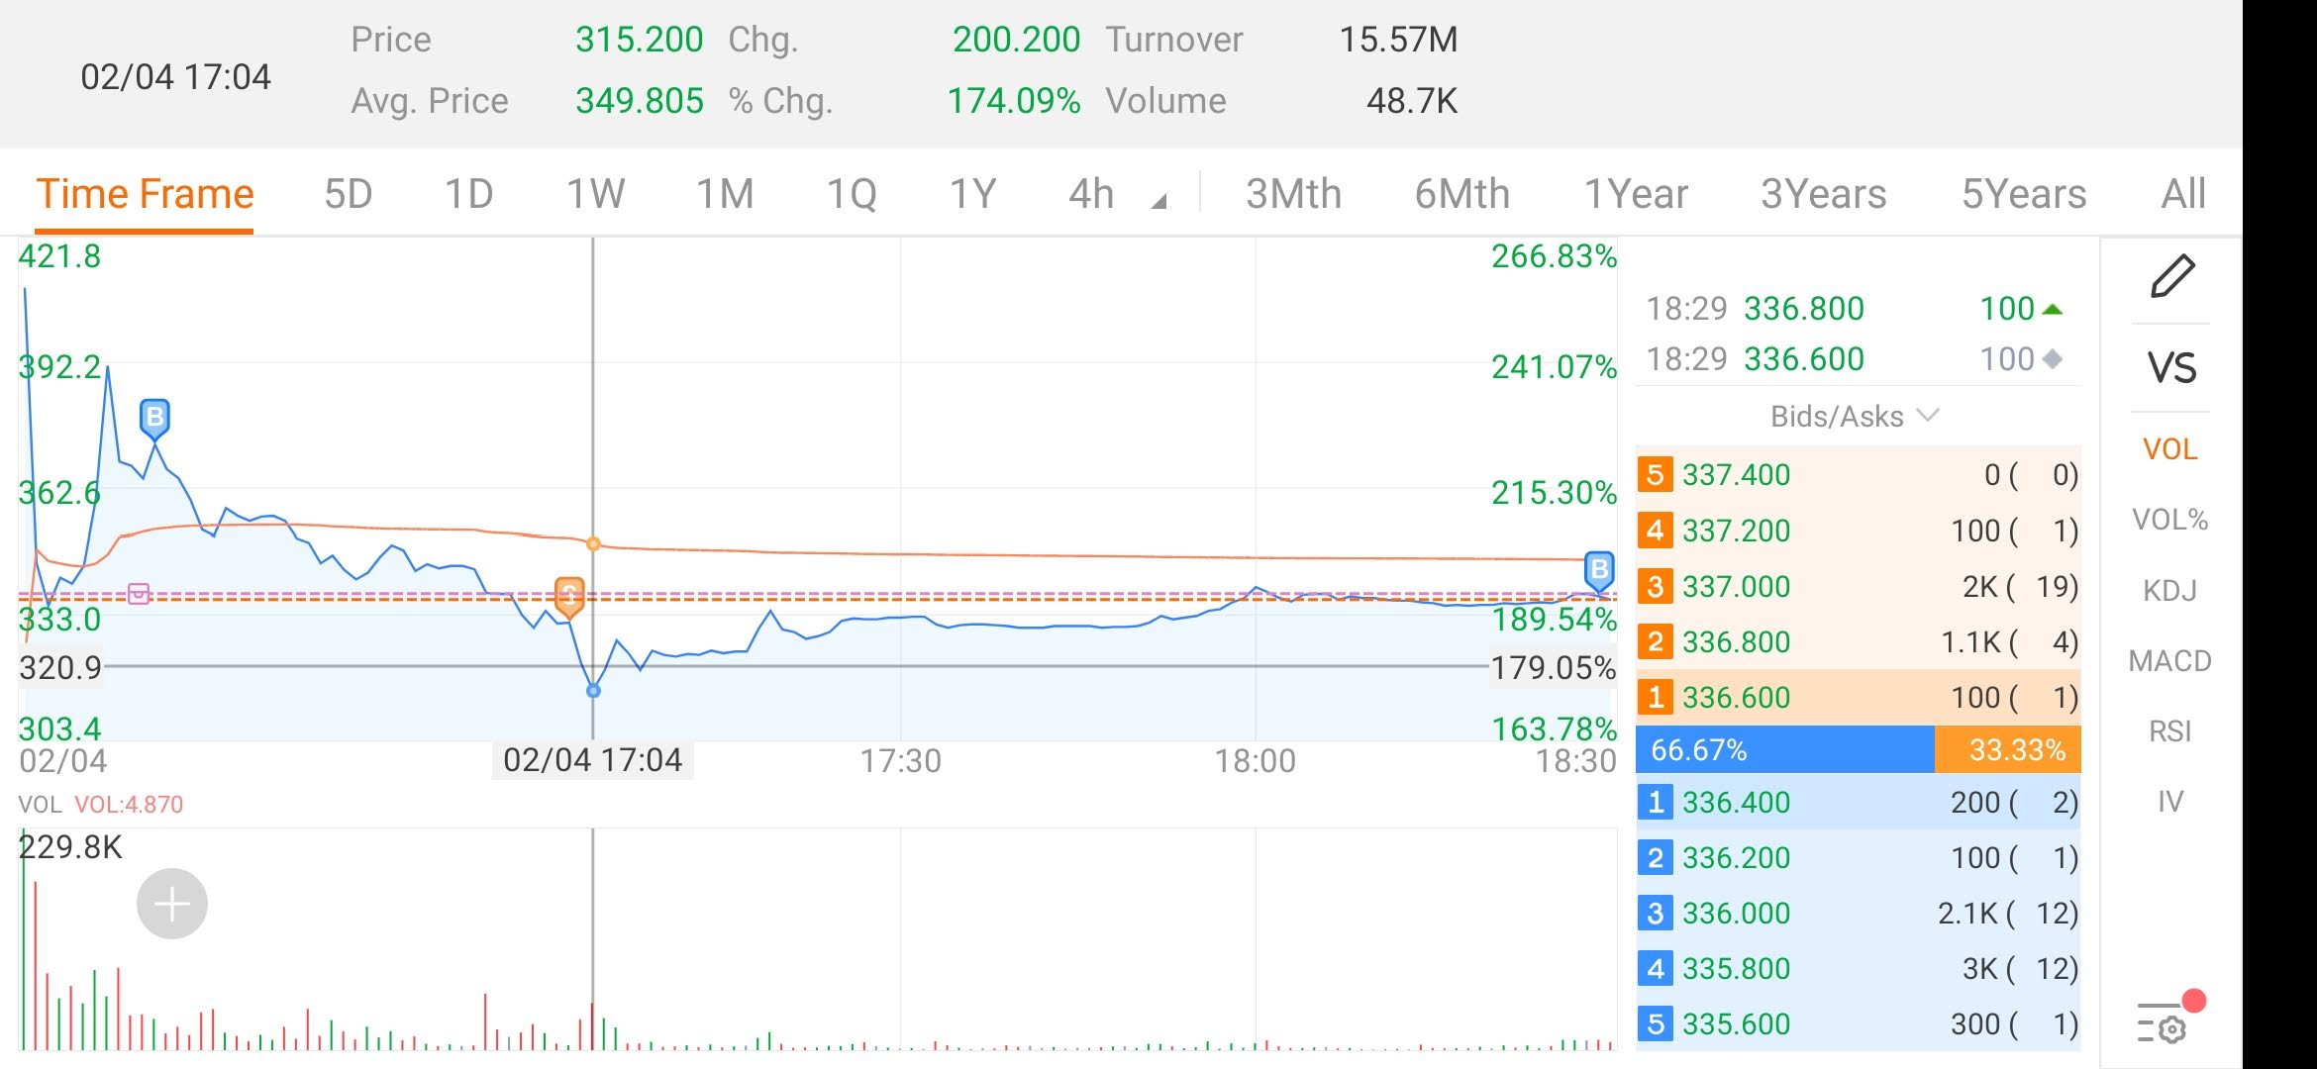Tap the blue B marker near 18:30
Screen dimensions: 2317x1069
click(1599, 572)
